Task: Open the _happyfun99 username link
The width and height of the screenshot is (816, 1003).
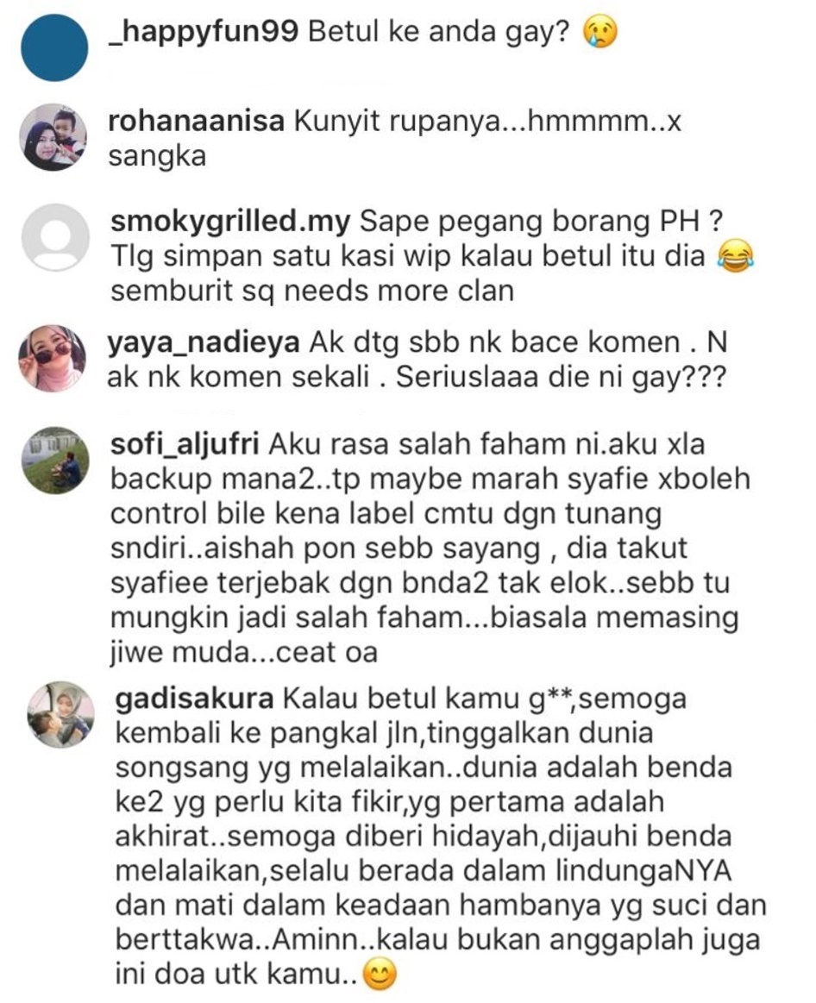Action: pyautogui.click(x=204, y=32)
